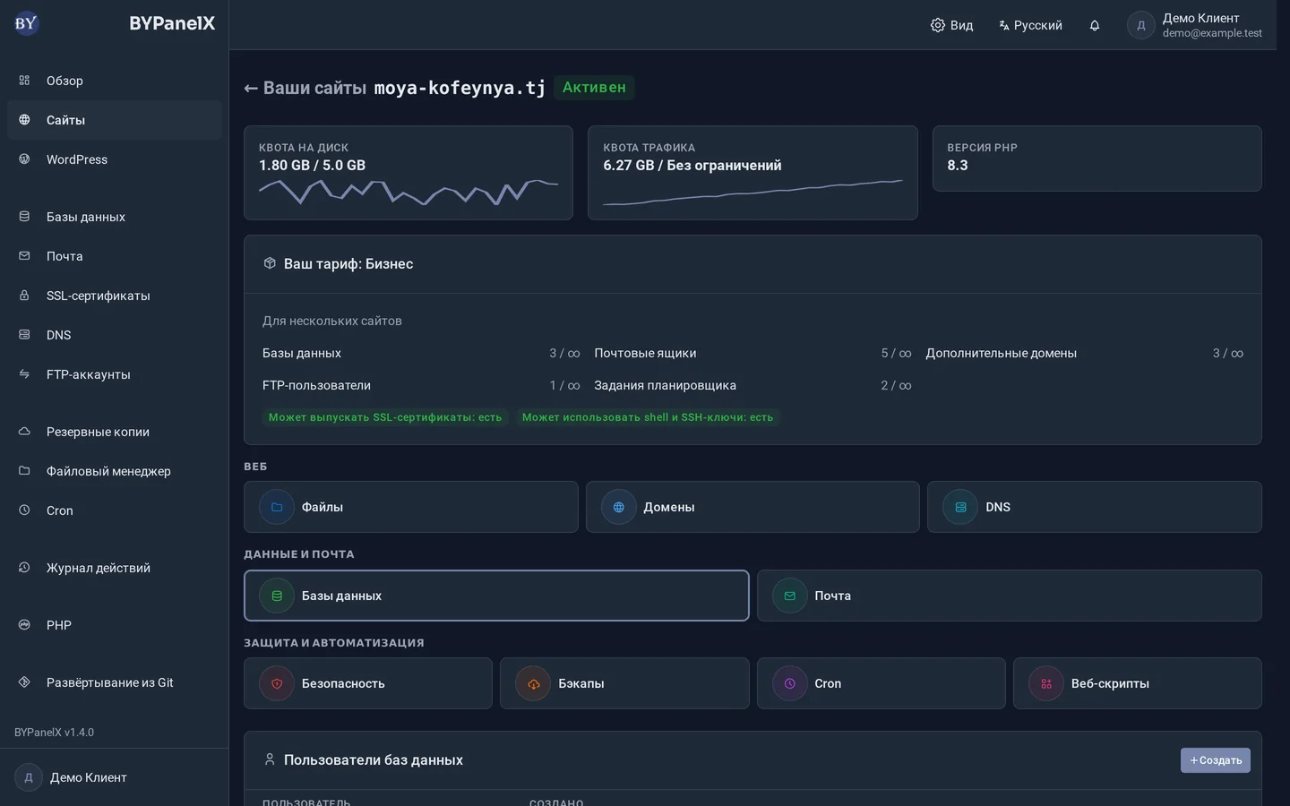Click the Backups card cloud icon
The image size is (1290, 806).
(533, 683)
